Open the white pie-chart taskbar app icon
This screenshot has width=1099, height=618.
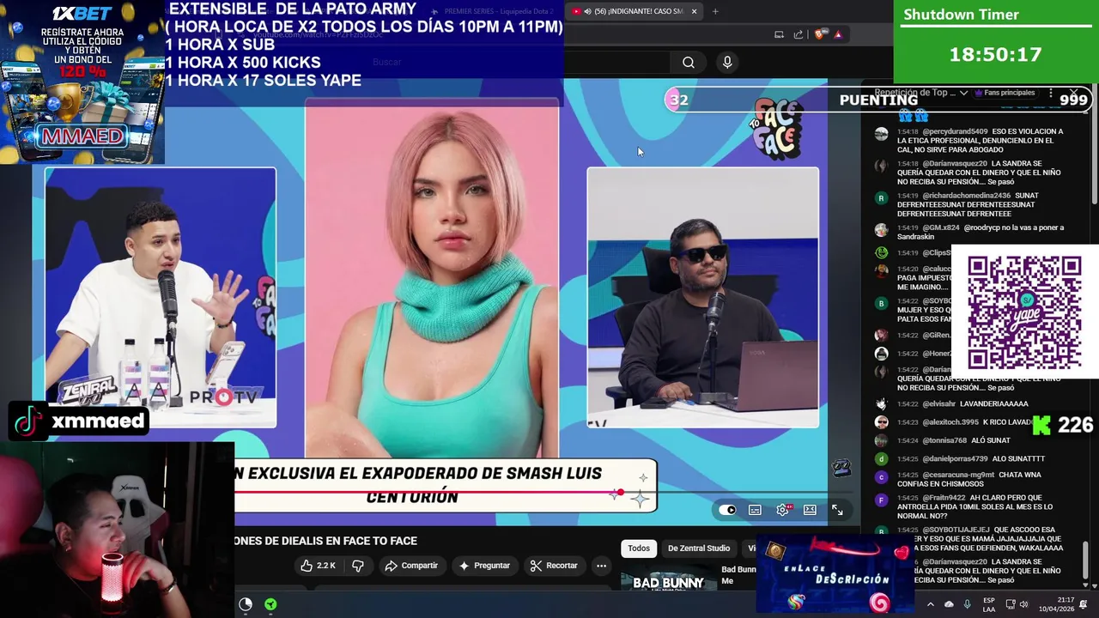tap(246, 604)
